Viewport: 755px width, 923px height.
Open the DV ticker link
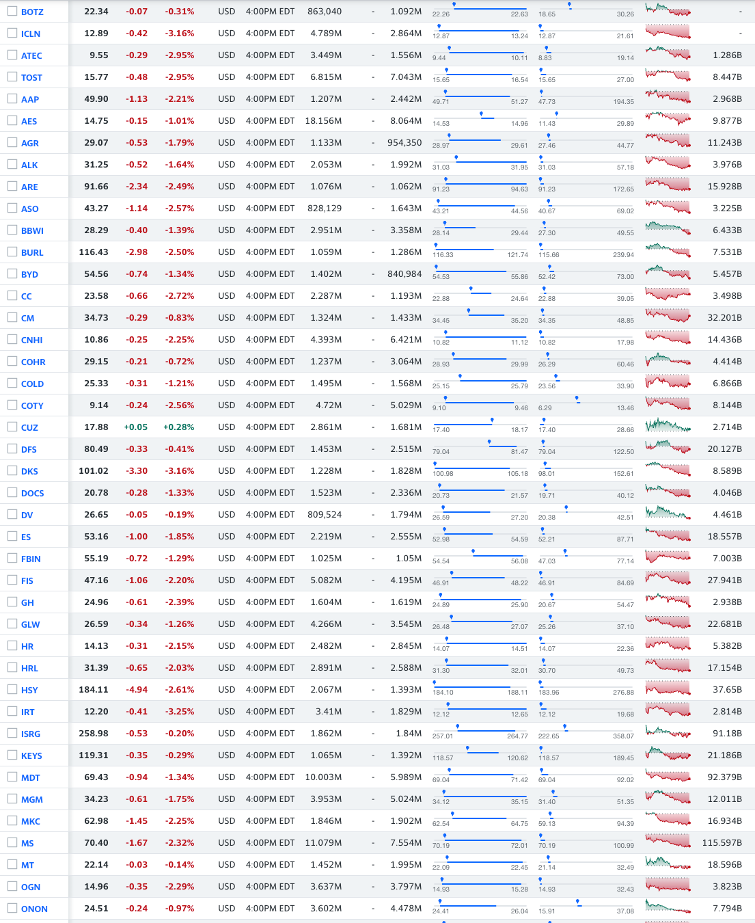[27, 516]
